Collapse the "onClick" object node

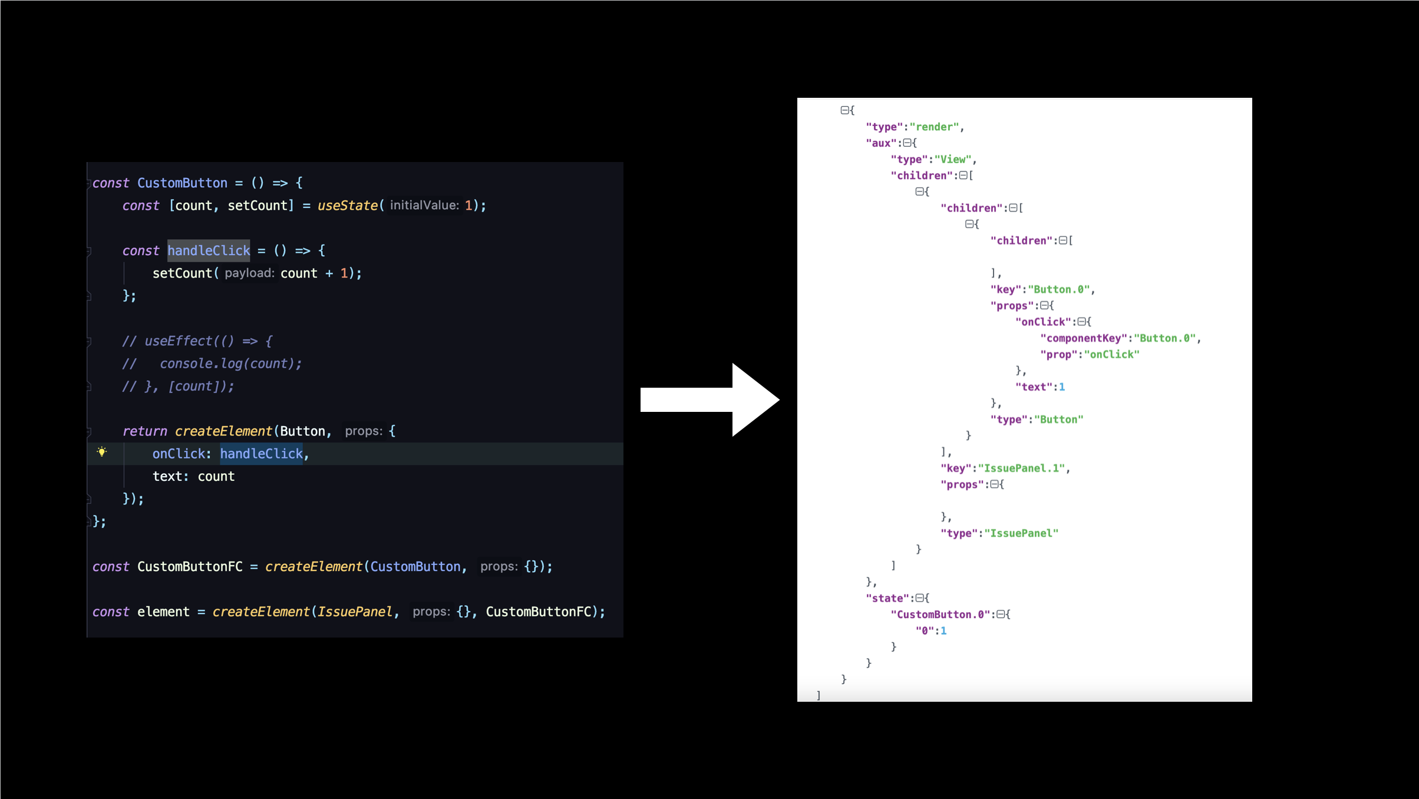click(x=1082, y=322)
